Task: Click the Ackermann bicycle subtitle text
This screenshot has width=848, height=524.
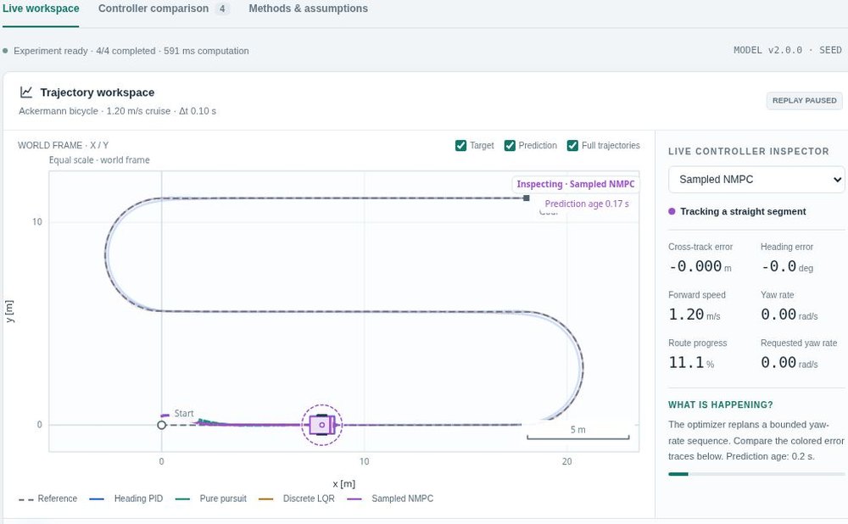Action: coord(117,111)
